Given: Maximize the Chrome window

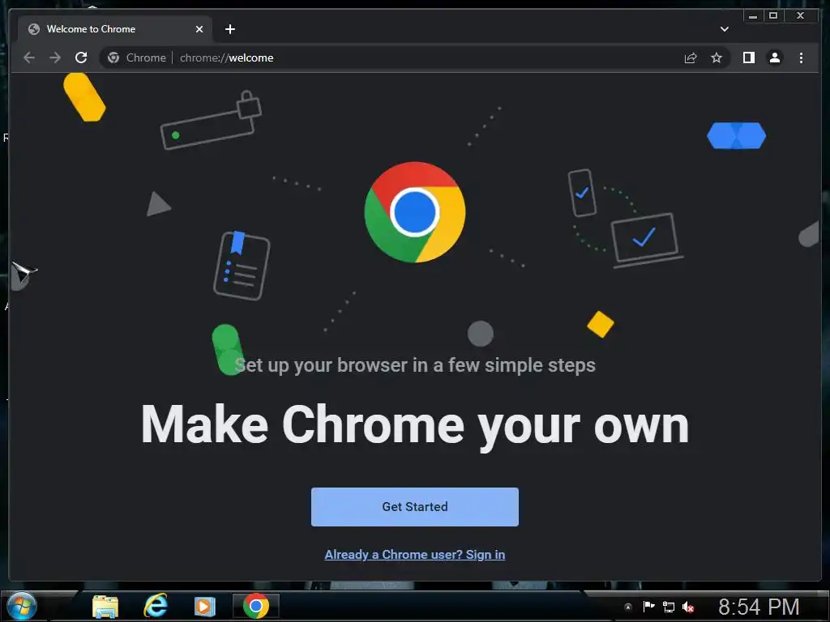Looking at the screenshot, I should (x=772, y=16).
